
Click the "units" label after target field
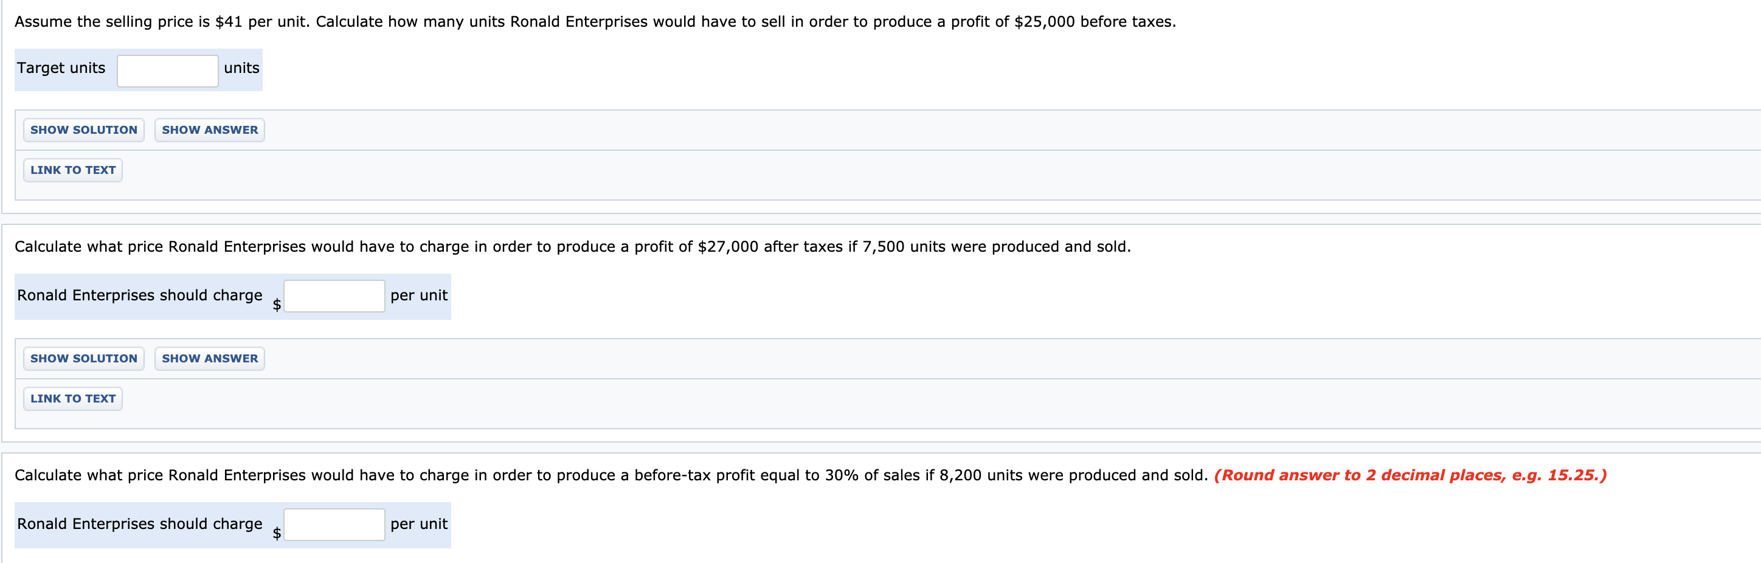tap(241, 68)
